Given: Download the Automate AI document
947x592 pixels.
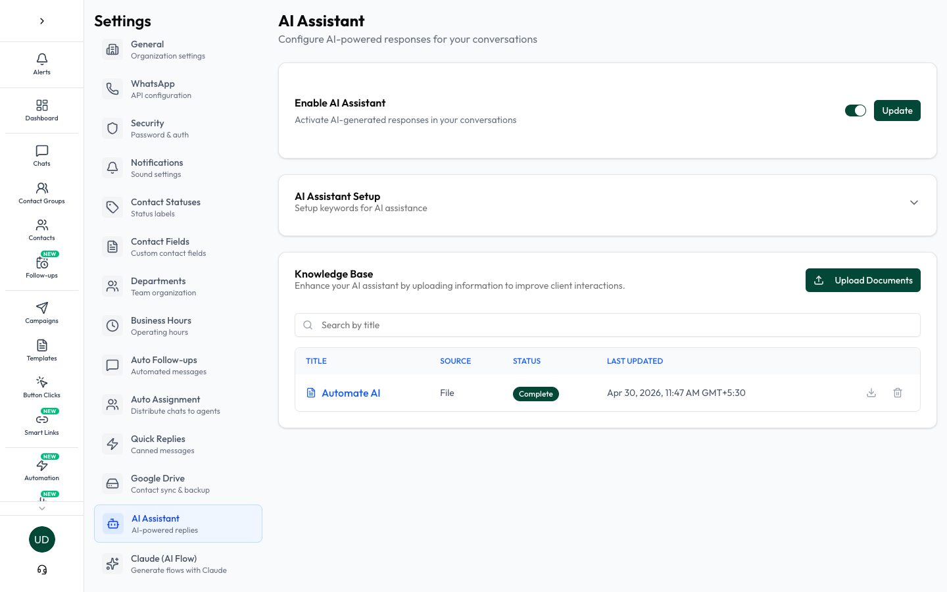Looking at the screenshot, I should 871,393.
